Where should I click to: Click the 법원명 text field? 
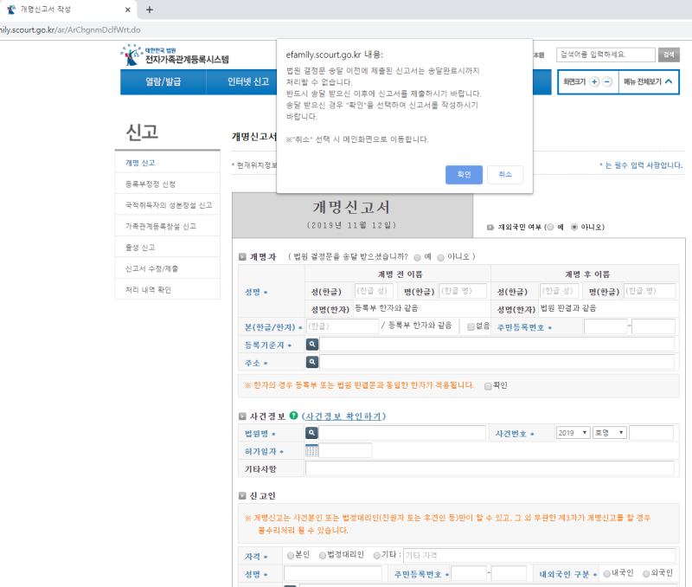click(402, 433)
